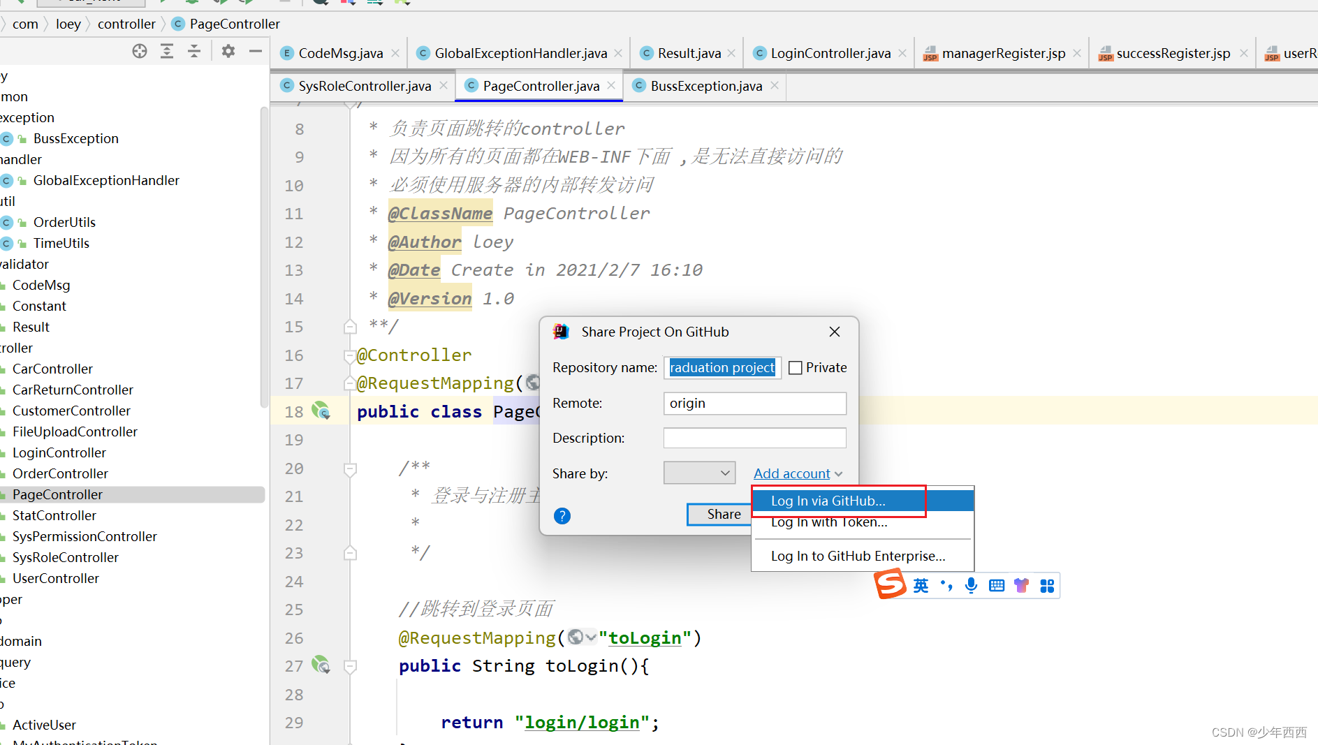Close the BussException.java tab
This screenshot has height=745, width=1318.
click(x=775, y=85)
